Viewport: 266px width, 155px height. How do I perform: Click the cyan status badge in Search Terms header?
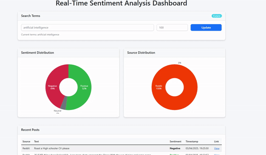coord(217,16)
